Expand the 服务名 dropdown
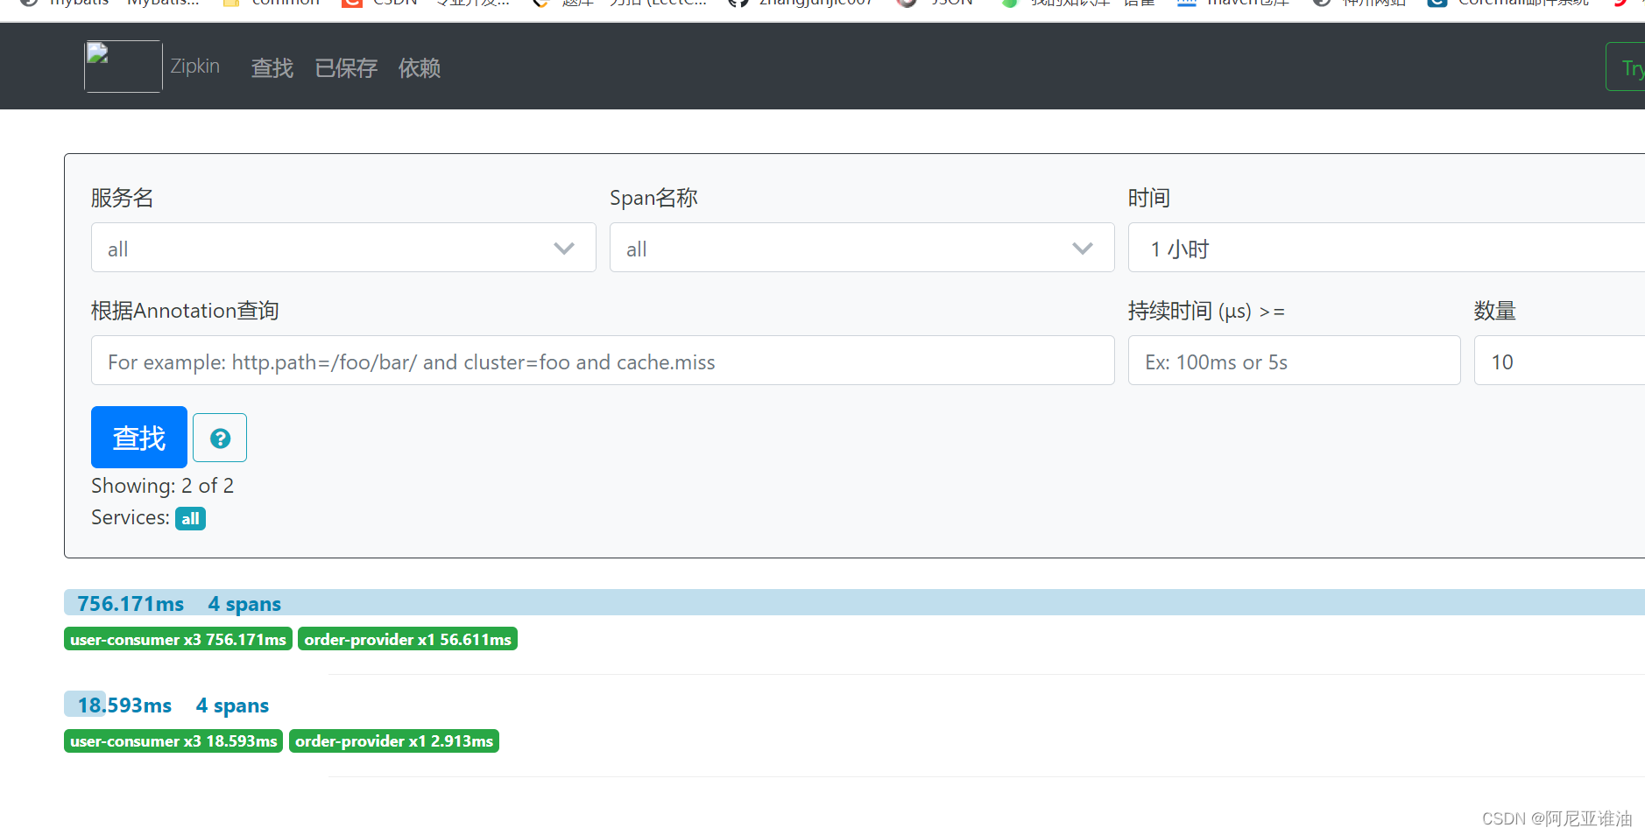The image size is (1645, 835). tap(343, 248)
